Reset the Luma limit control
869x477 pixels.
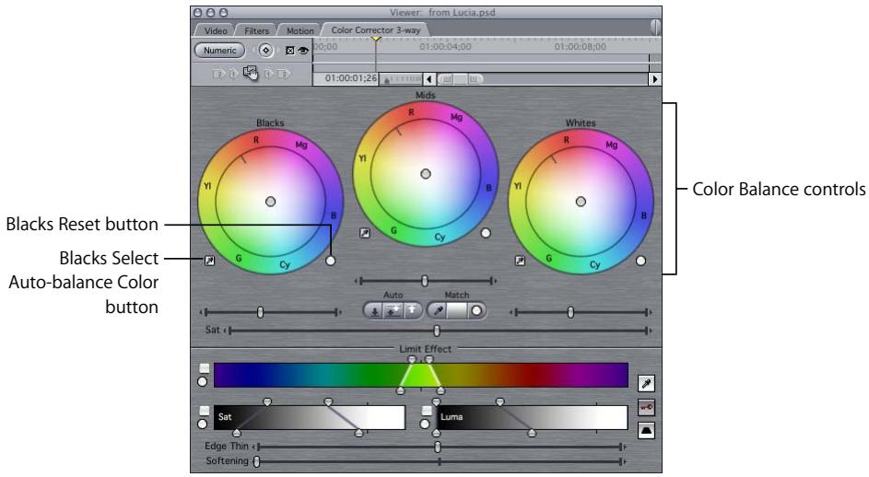click(425, 424)
